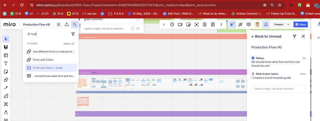Bookmark this page with star icon

(x=280, y=5)
